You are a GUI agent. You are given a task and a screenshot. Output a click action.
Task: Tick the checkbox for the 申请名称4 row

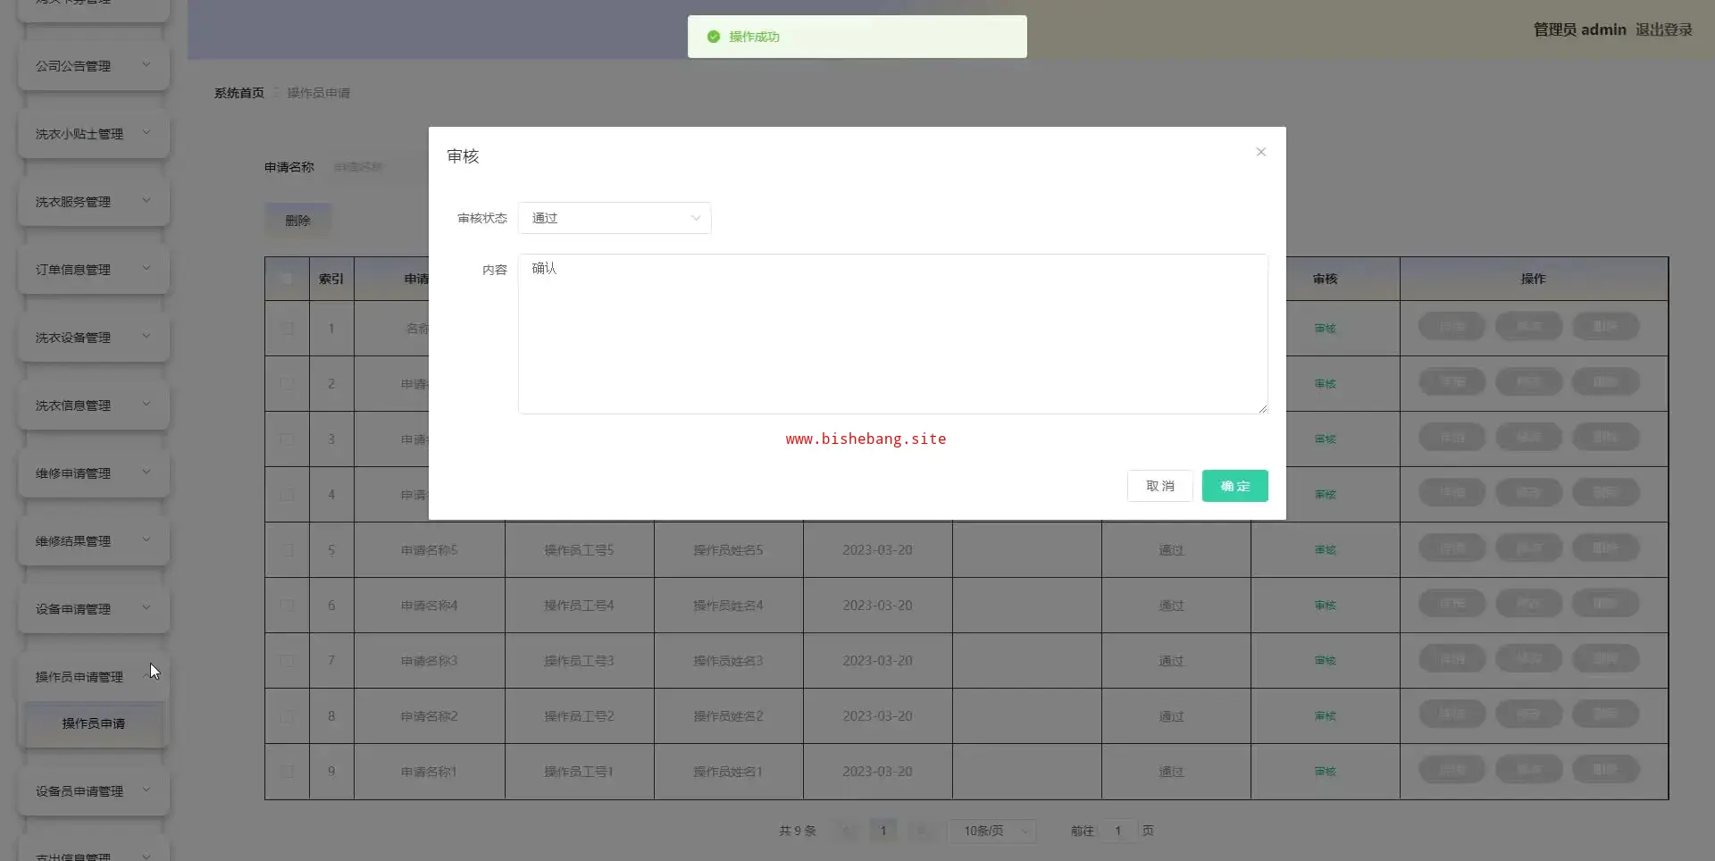pos(287,606)
